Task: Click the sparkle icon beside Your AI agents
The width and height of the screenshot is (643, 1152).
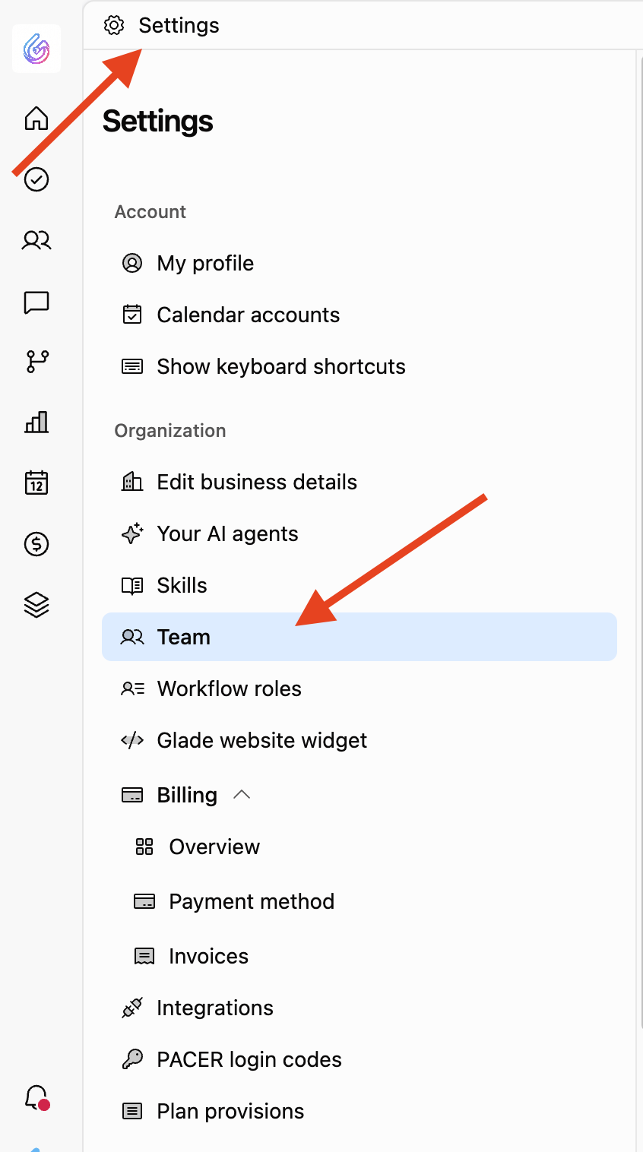Action: pyautogui.click(x=132, y=533)
